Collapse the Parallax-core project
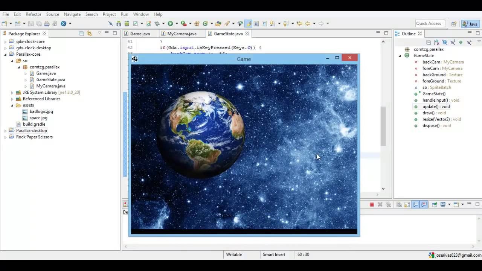 [x=5, y=54]
